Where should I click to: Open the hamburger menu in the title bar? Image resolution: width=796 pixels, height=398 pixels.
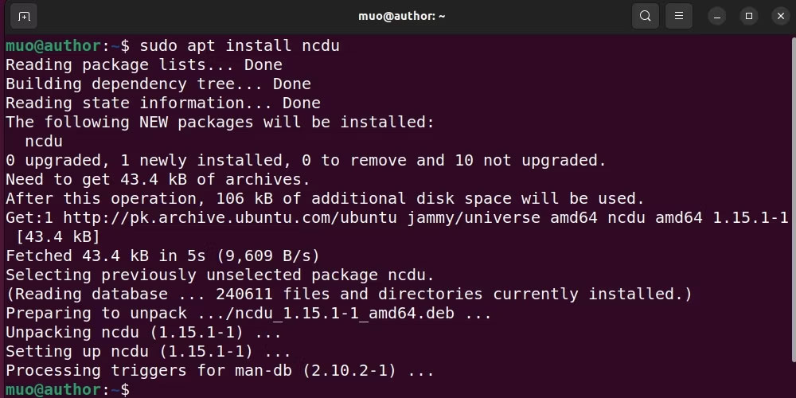click(678, 16)
